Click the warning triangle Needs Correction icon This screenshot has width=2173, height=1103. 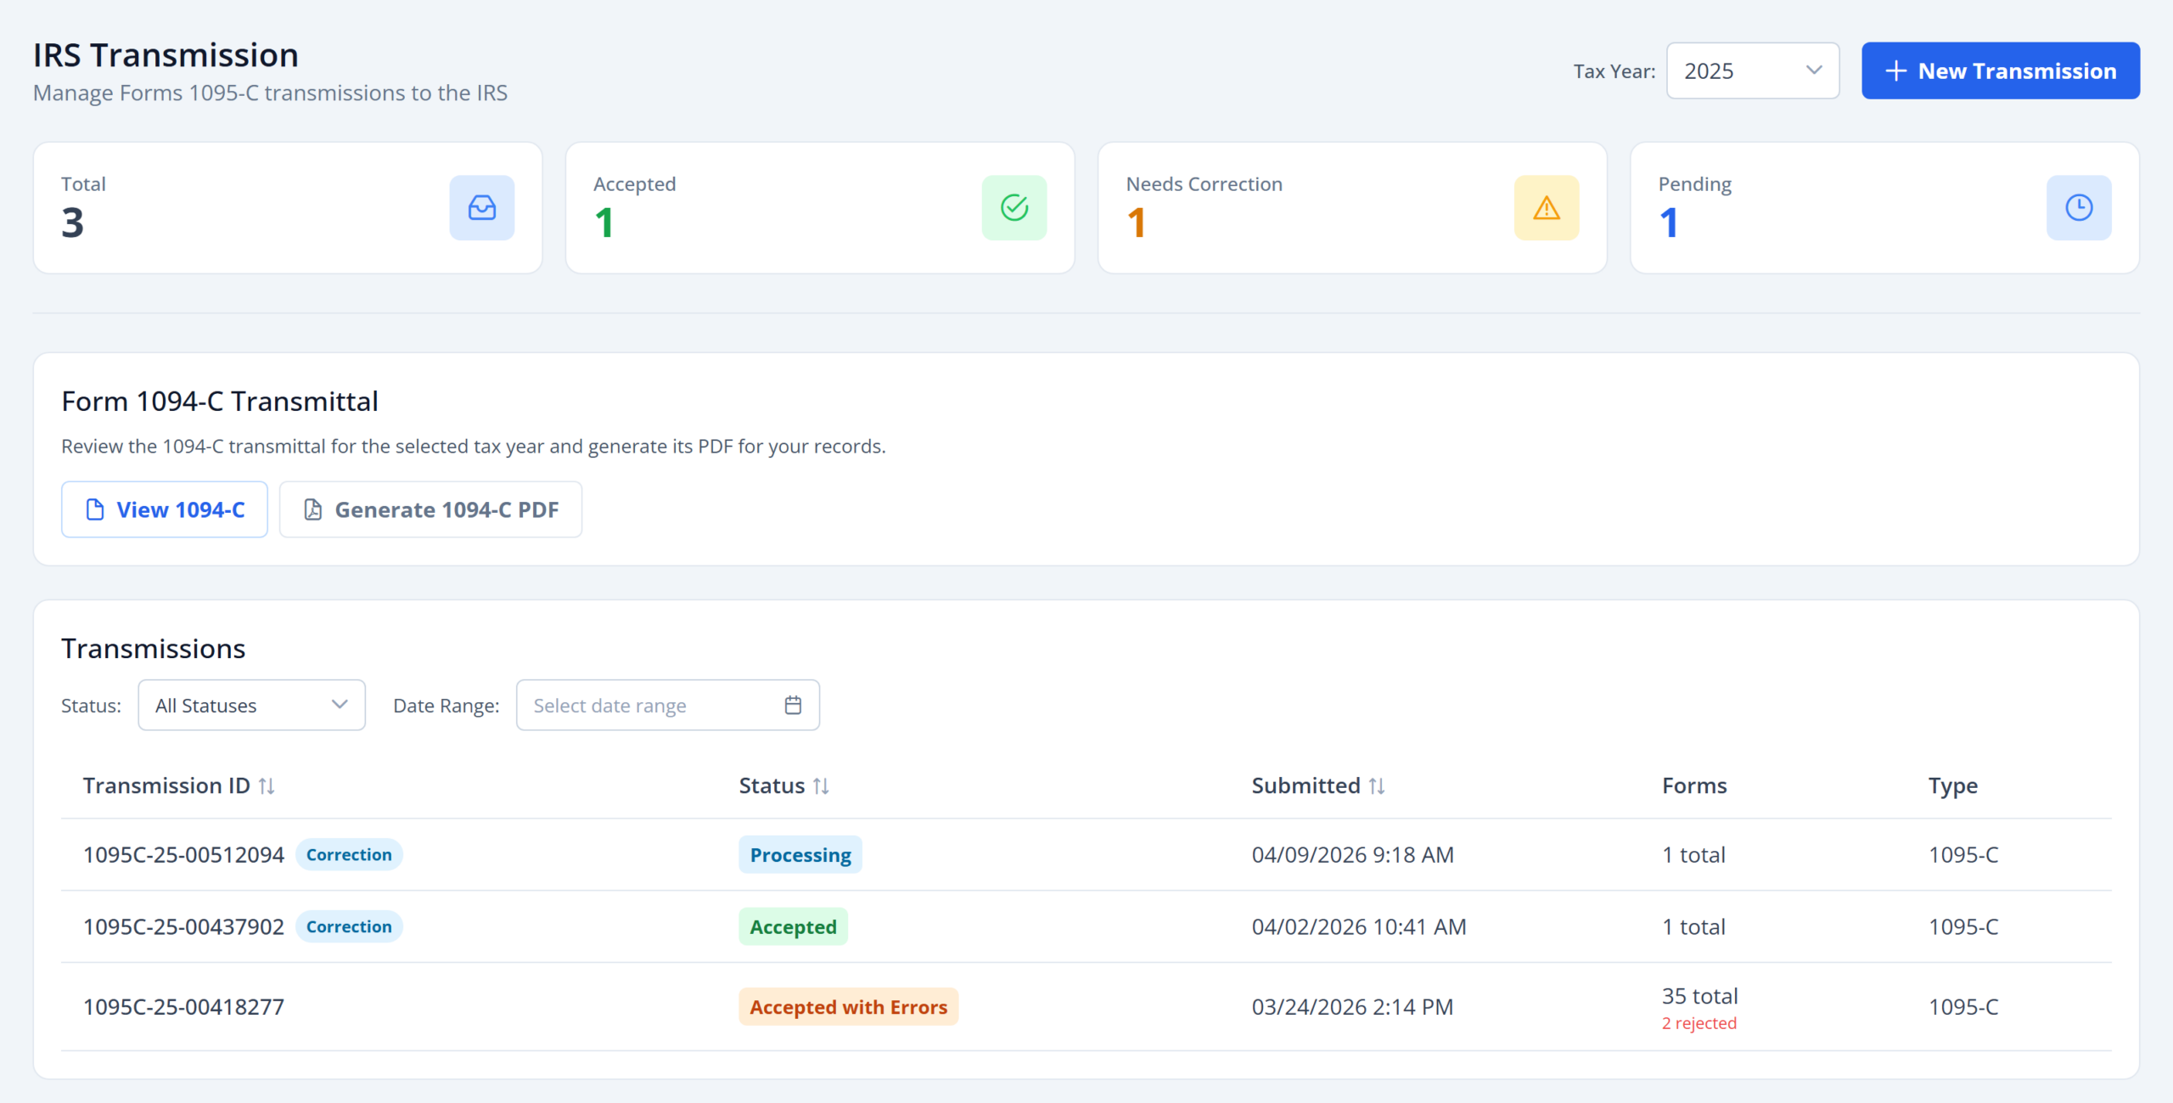point(1547,208)
